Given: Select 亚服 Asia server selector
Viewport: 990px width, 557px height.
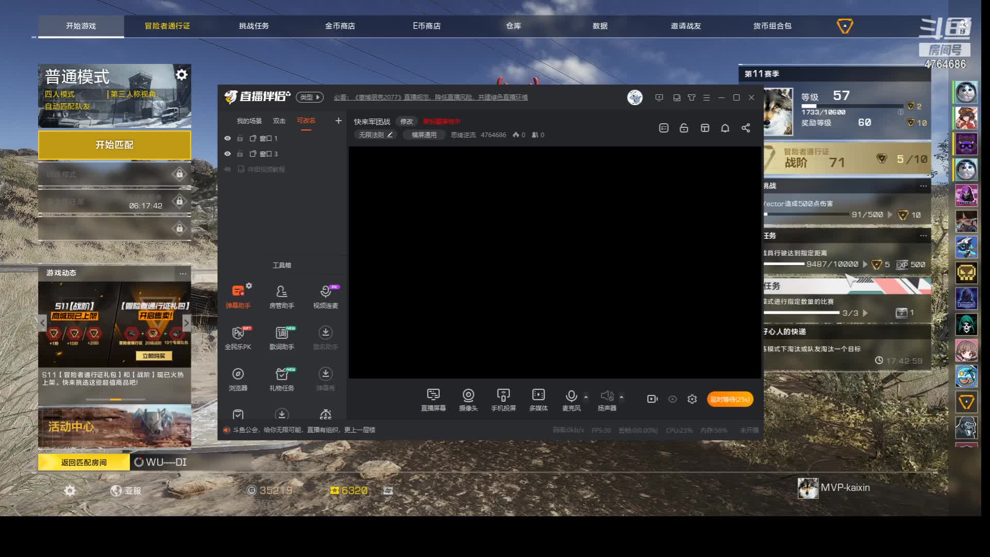Looking at the screenshot, I should (126, 490).
